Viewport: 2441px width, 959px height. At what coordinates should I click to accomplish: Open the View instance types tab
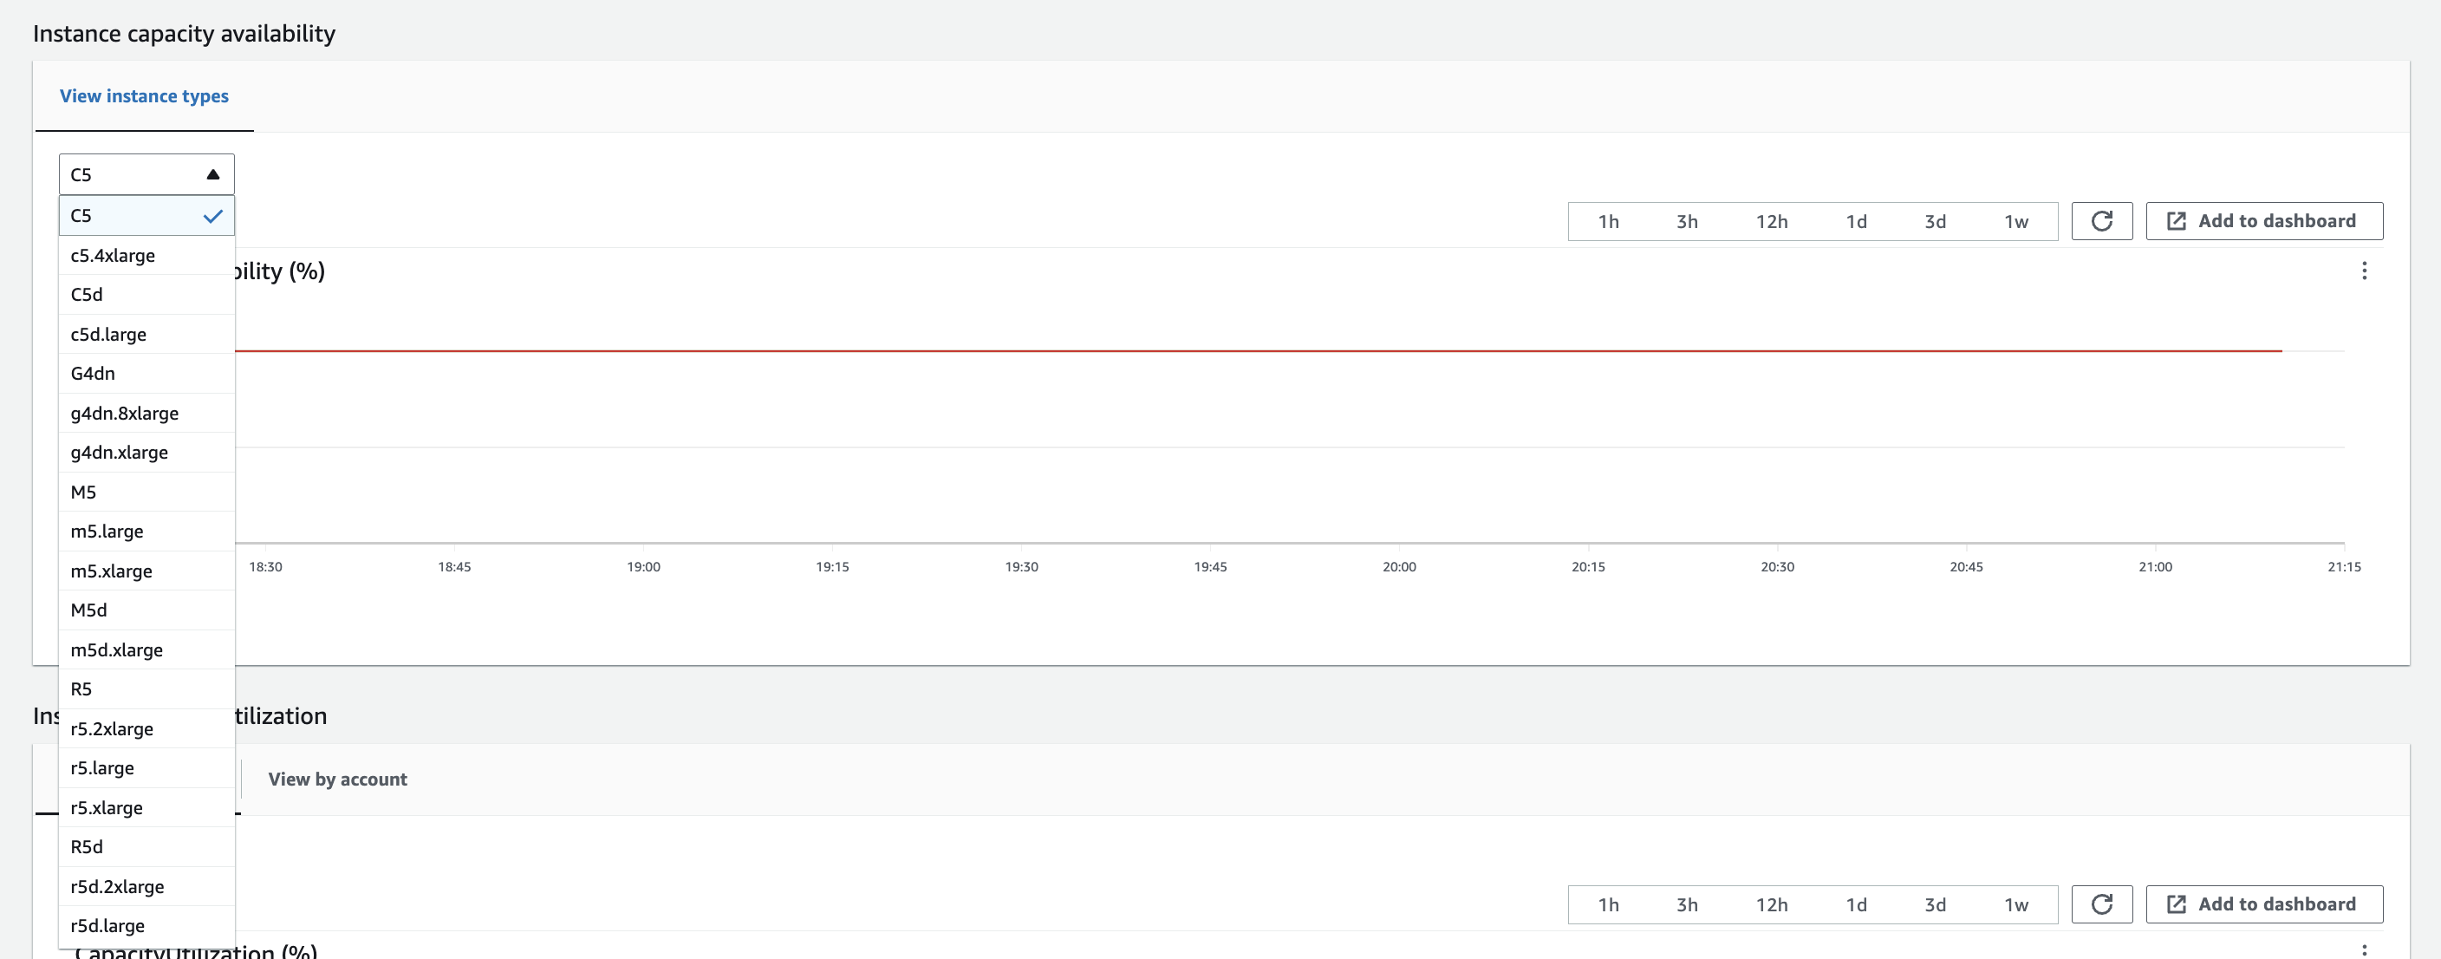click(x=143, y=95)
